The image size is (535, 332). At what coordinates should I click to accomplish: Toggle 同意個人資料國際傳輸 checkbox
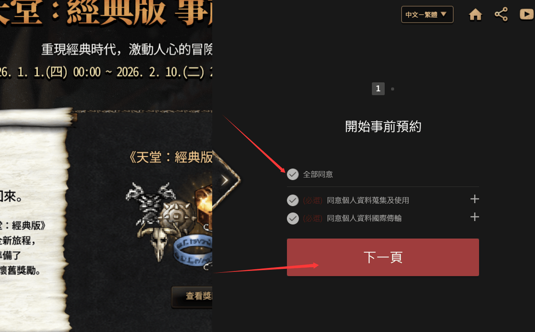[x=292, y=218]
